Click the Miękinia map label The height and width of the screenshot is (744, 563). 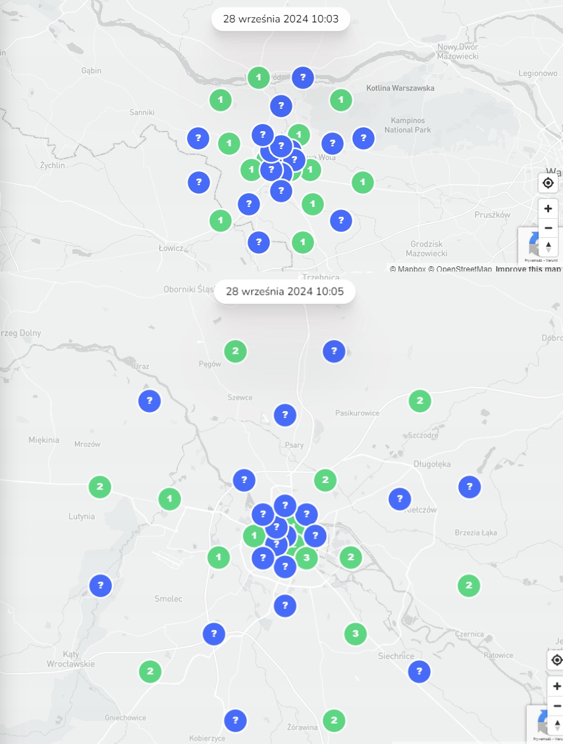pyautogui.click(x=43, y=440)
